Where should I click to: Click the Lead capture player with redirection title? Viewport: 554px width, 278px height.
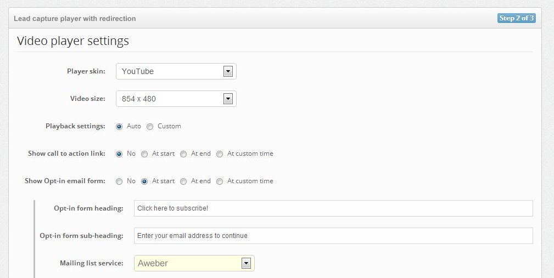click(x=75, y=18)
